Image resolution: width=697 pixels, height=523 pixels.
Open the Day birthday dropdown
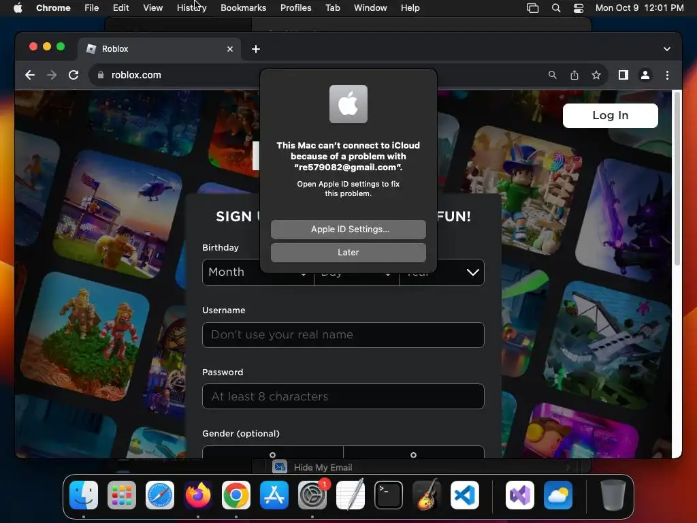[357, 272]
